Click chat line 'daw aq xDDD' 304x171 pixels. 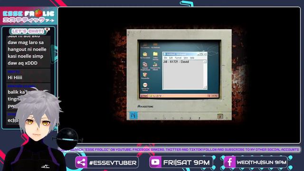click(x=22, y=63)
